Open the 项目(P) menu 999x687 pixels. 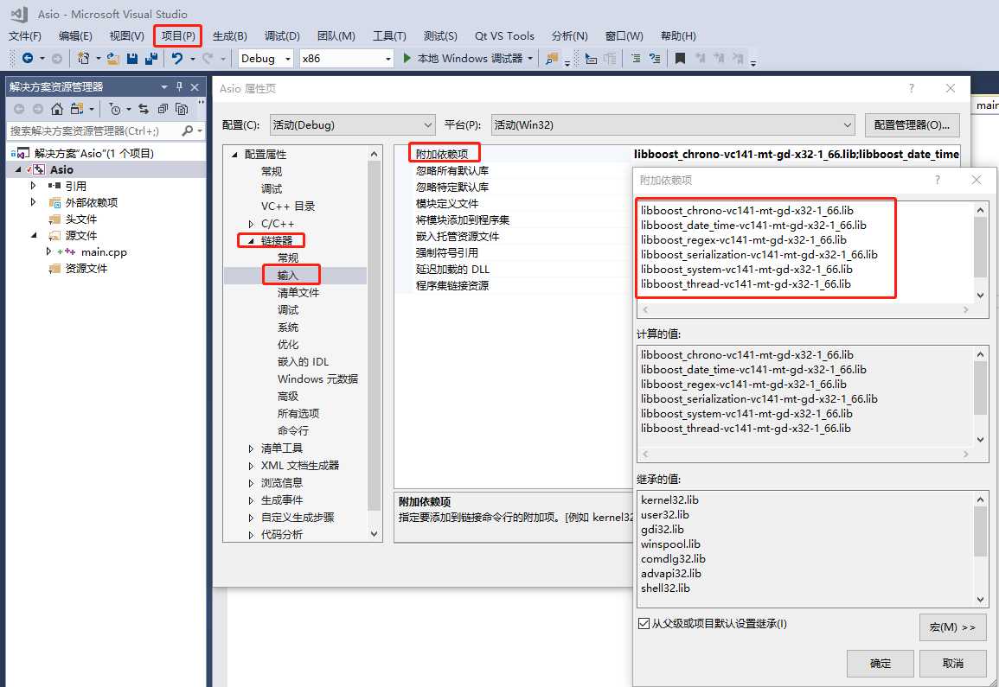click(x=178, y=35)
